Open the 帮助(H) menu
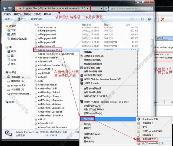Screen dimensions: 173x146 [48, 14]
